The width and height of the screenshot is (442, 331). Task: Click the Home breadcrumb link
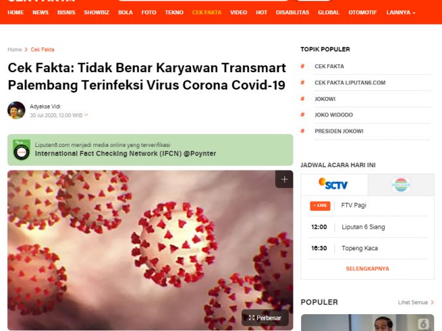click(x=14, y=49)
